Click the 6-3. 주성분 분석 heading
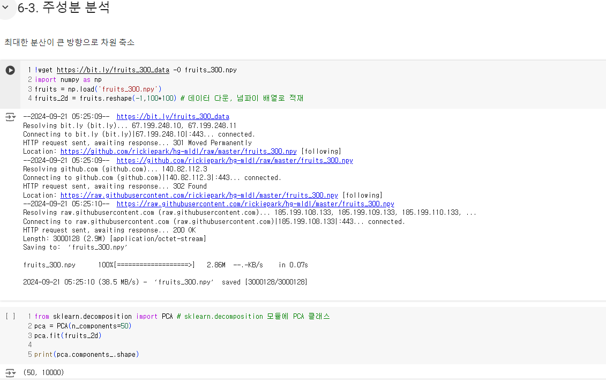The height and width of the screenshot is (382, 606). pyautogui.click(x=64, y=8)
